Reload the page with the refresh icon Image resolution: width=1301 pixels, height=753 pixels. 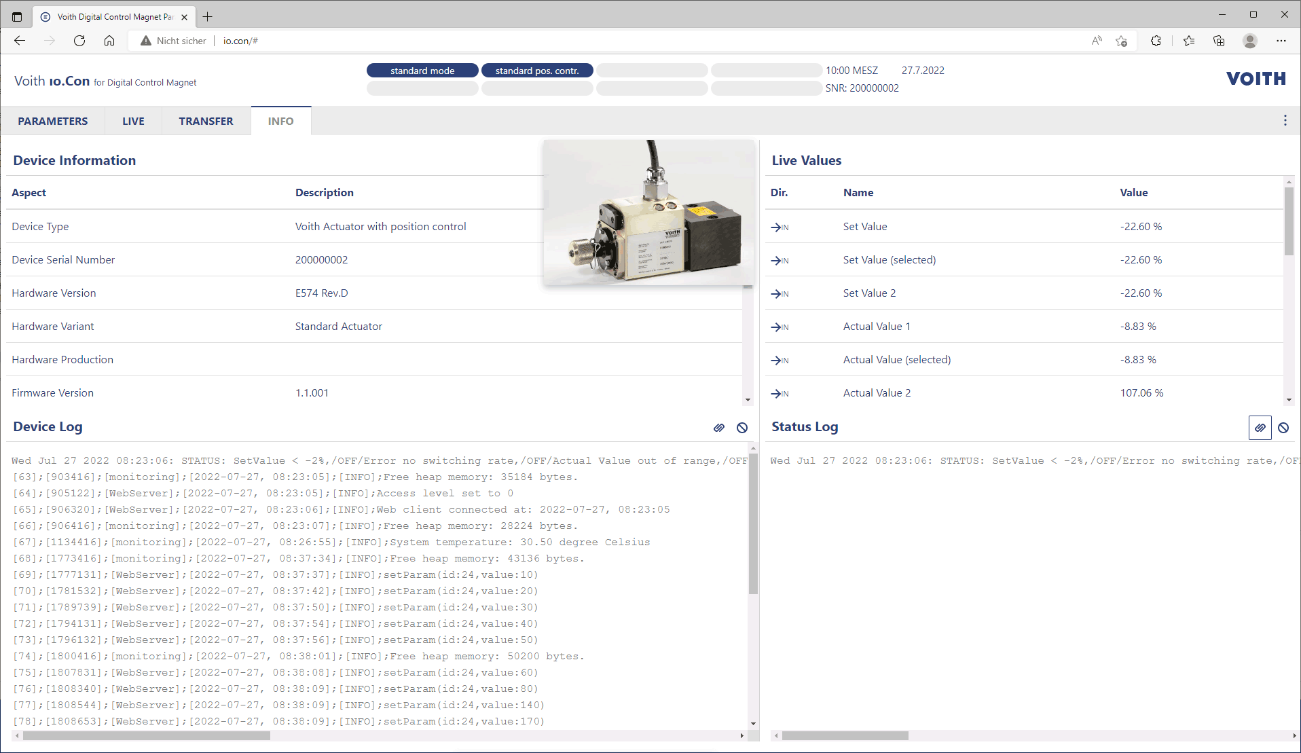(x=79, y=41)
